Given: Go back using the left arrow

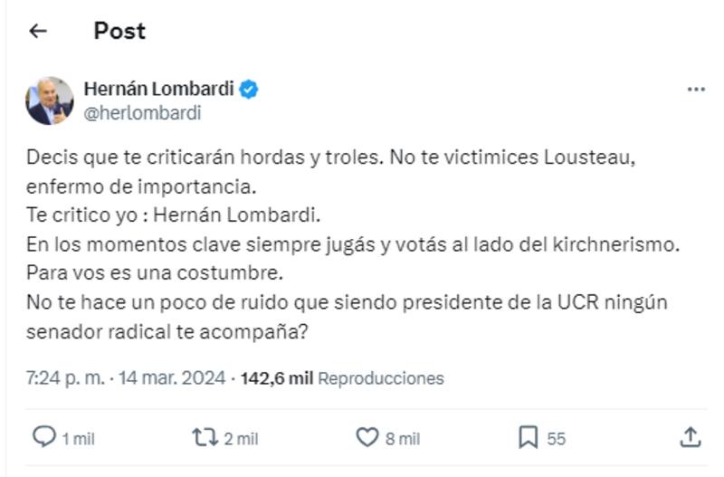Looking at the screenshot, I should [x=37, y=31].
